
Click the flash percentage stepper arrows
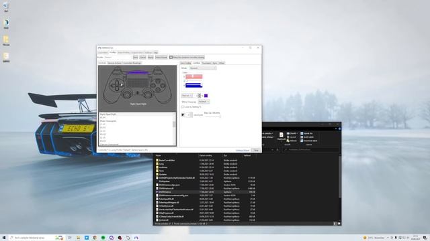[200, 96]
